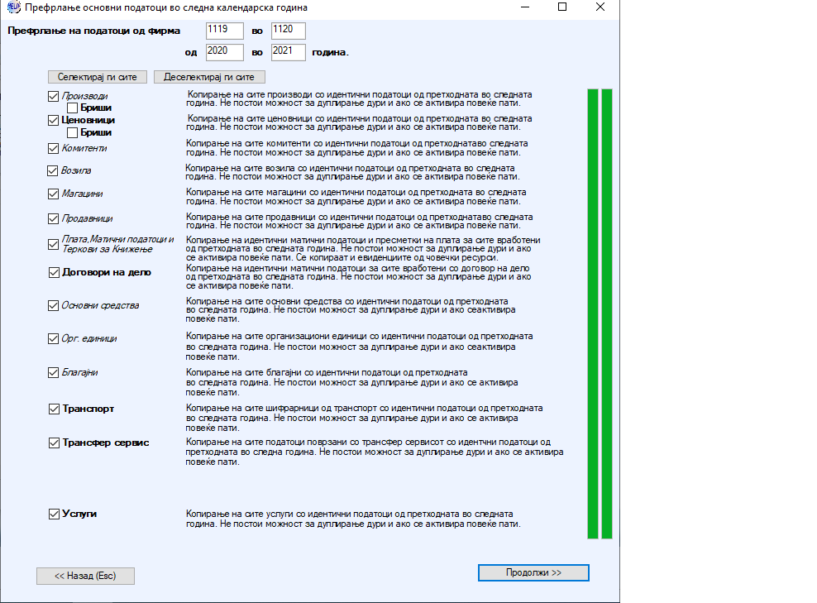Focus the target company field 1120
This screenshot has height=603, width=817.
288,31
